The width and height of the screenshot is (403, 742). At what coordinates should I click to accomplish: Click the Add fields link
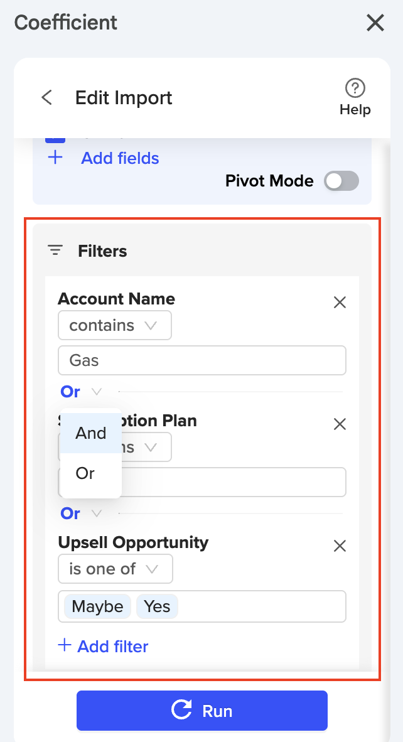coord(120,158)
